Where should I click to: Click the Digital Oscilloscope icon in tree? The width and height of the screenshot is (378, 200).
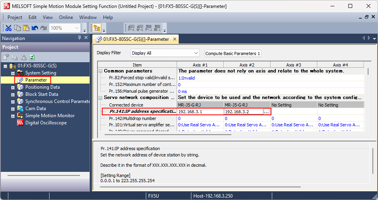coord(20,123)
